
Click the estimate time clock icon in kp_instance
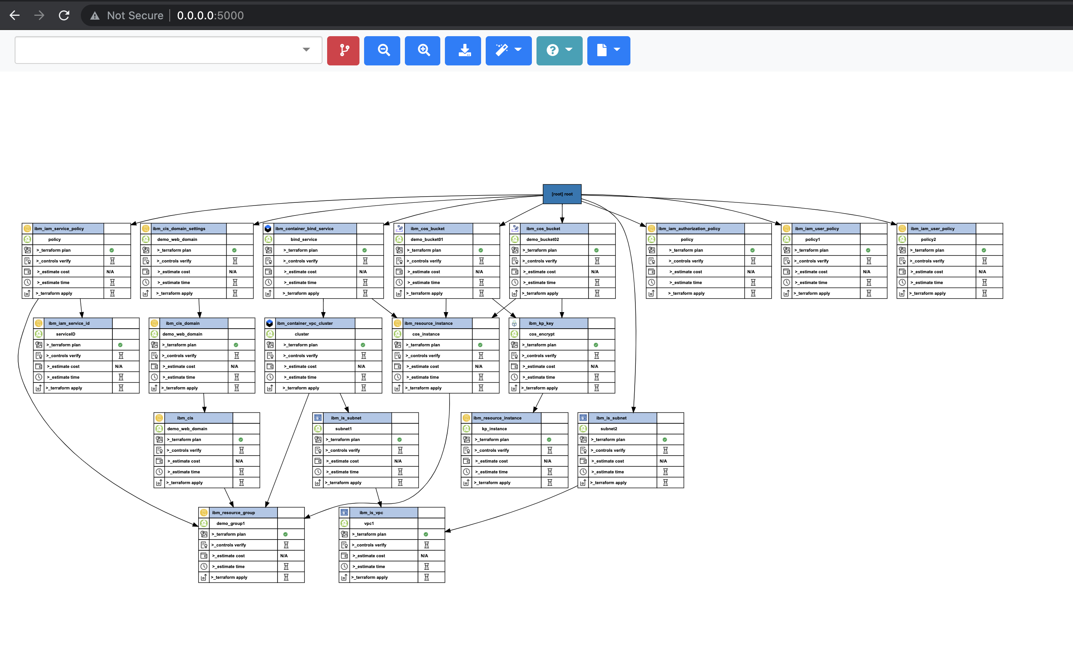coord(466,471)
